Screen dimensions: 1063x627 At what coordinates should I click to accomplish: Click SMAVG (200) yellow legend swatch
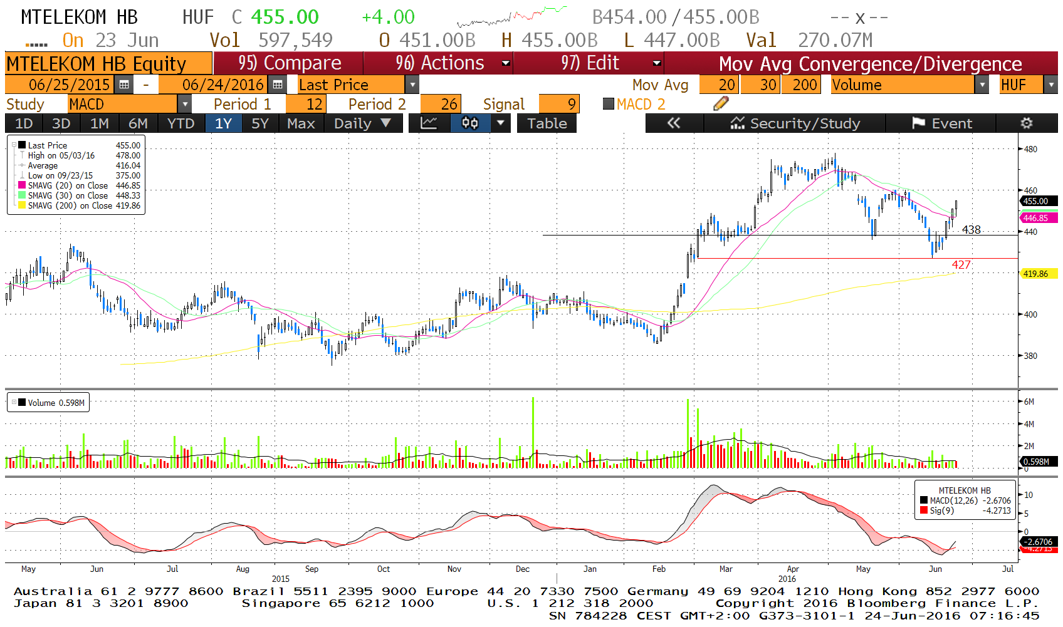[x=22, y=205]
